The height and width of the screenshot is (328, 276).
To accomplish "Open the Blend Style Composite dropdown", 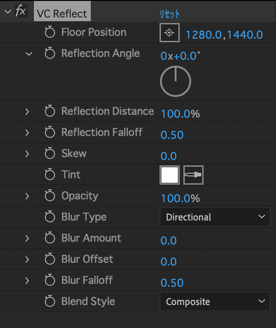I will [x=215, y=301].
